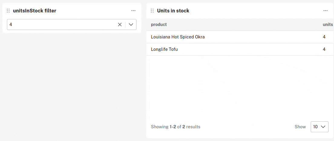Grab the unitsInStock filter panel drag handle

8,11
